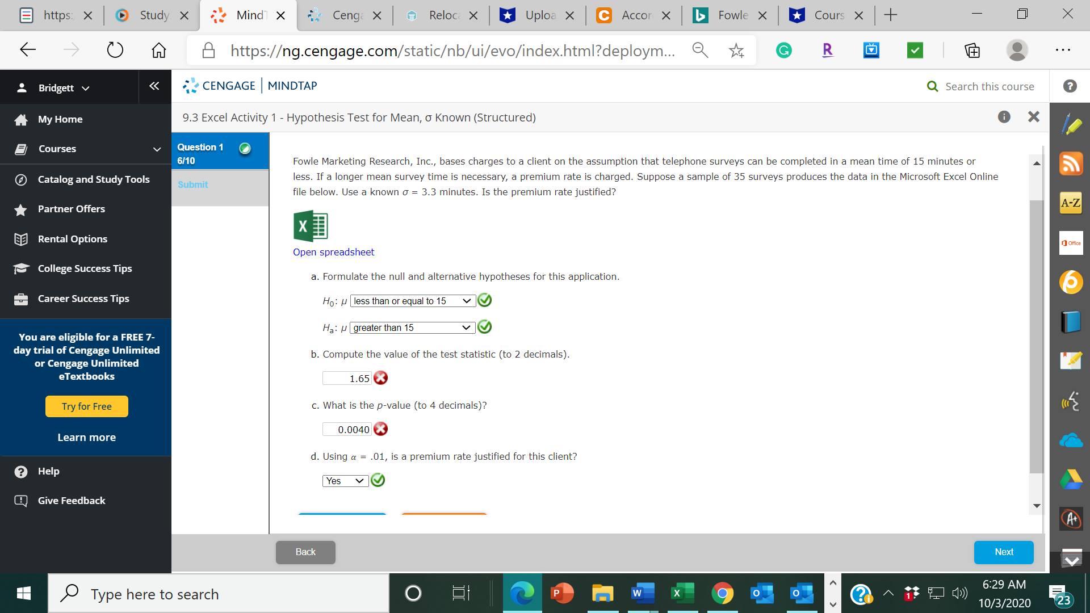Open the RSS feed sidebar icon

(1071, 163)
